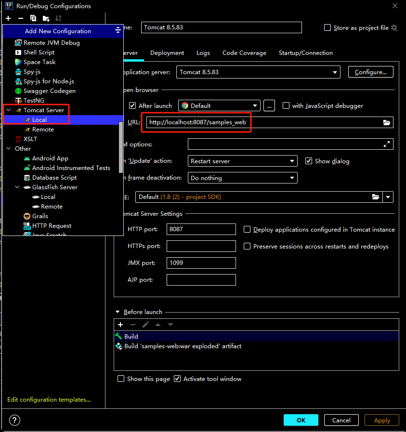Click the Copy configuration icon
Image resolution: width=406 pixels, height=432 pixels.
point(33,18)
